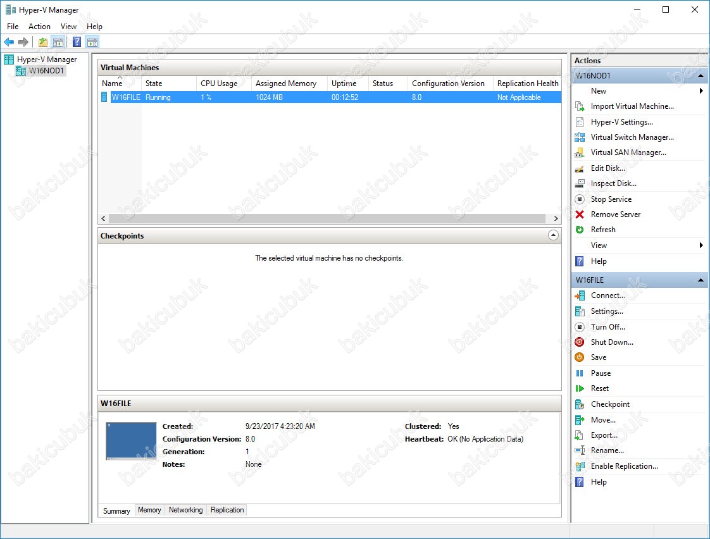
Task: Open the View menu in menu bar
Action: pos(68,26)
